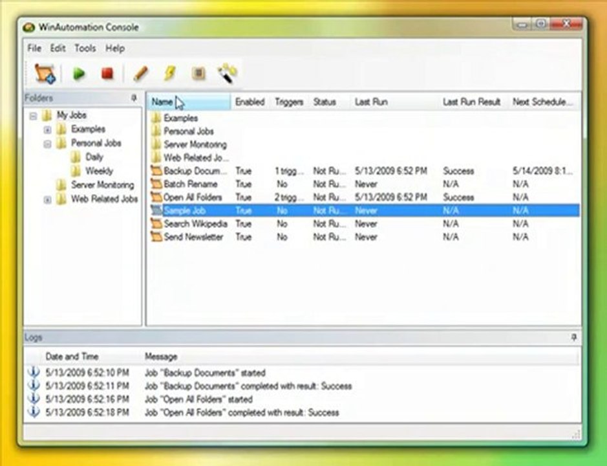
Task: Click the Send Newsletter job icon
Action: coord(156,237)
